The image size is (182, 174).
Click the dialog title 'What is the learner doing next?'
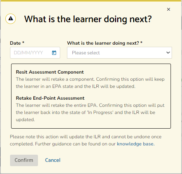[x=88, y=19]
